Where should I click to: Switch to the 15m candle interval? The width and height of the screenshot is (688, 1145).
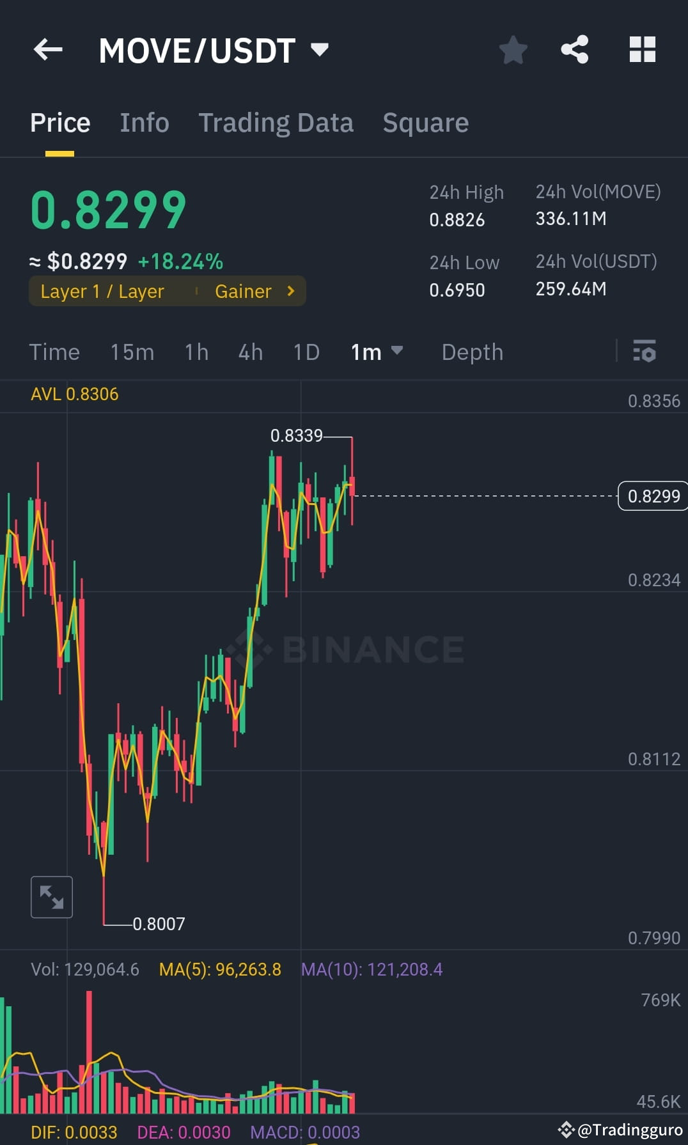click(x=132, y=352)
